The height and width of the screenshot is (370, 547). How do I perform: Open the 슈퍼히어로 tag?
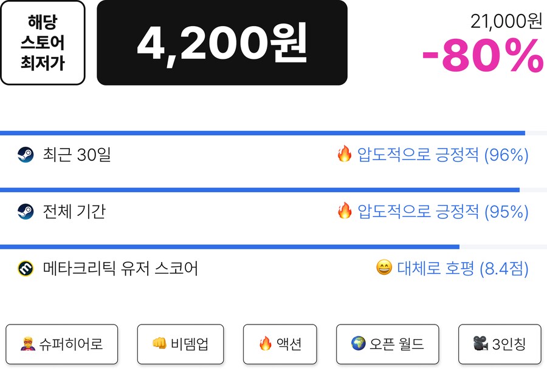coord(62,344)
